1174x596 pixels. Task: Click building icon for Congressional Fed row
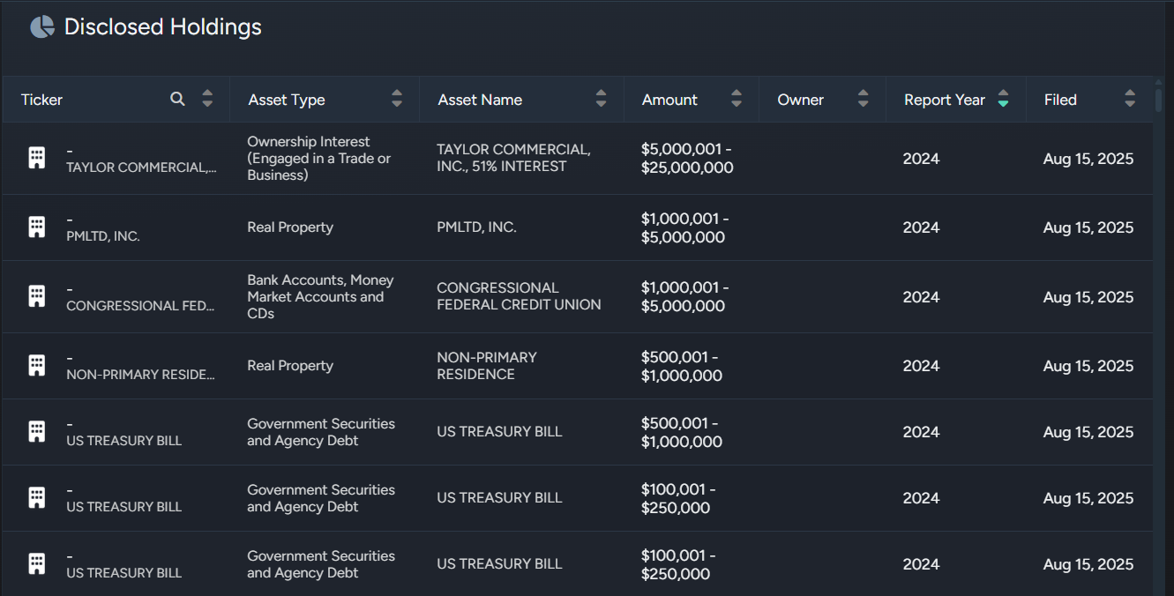(36, 296)
